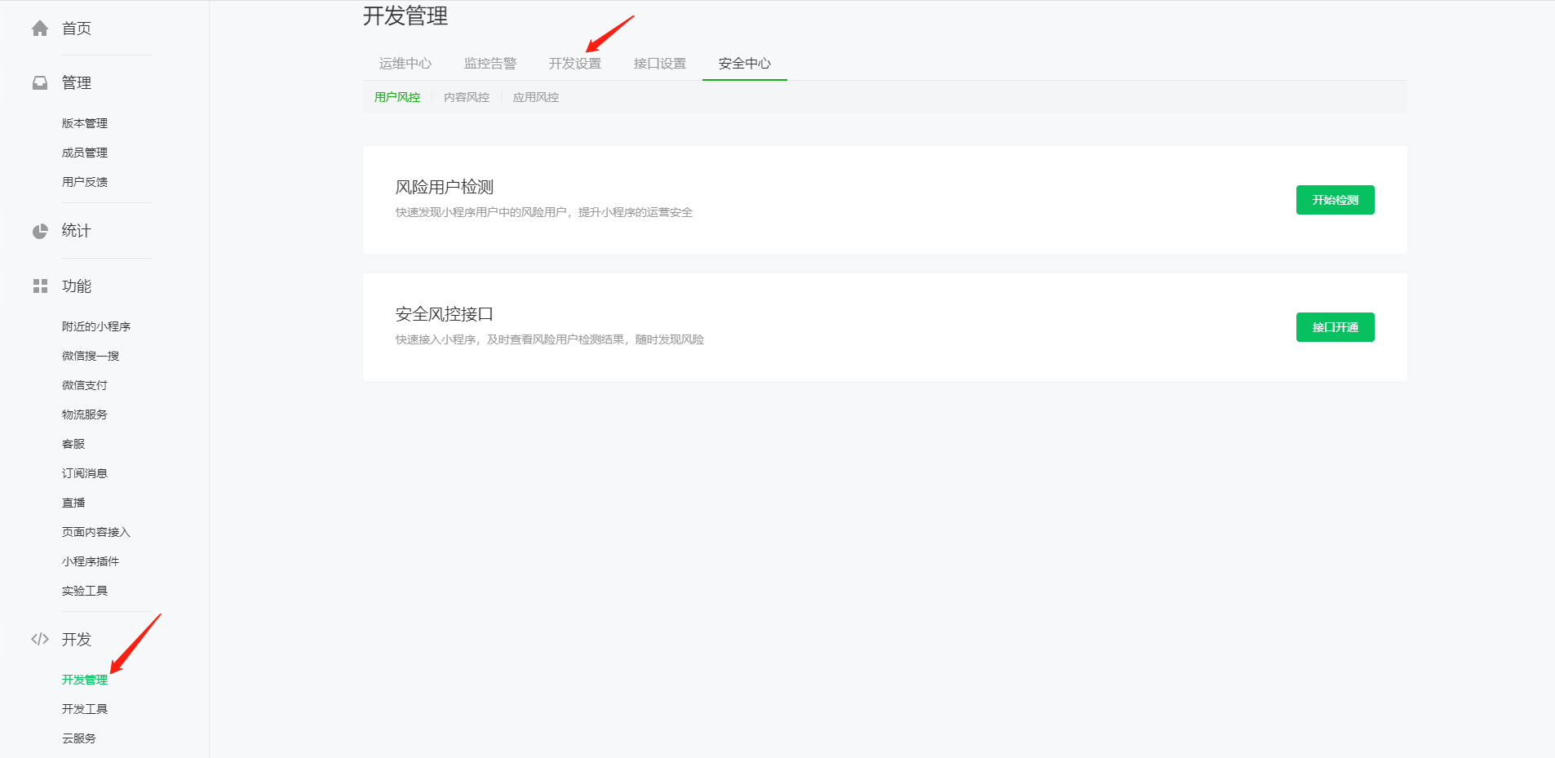
Task: Switch to the 内容风控 sub-tab
Action: (x=467, y=97)
